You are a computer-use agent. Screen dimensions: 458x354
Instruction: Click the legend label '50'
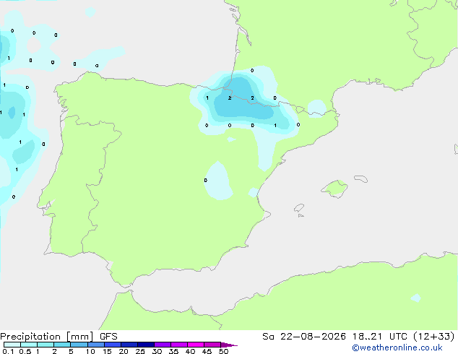point(223,351)
